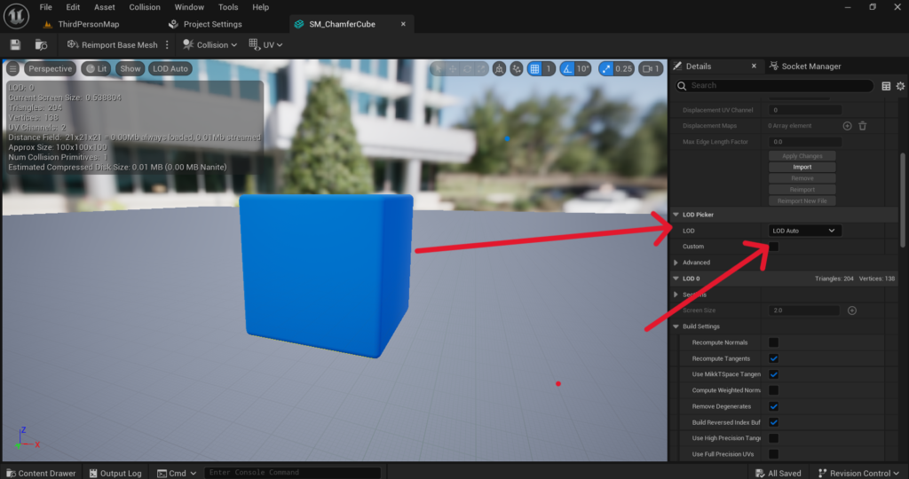The height and width of the screenshot is (479, 909).
Task: Switch to ThirdPersonMap tab
Action: (x=82, y=24)
